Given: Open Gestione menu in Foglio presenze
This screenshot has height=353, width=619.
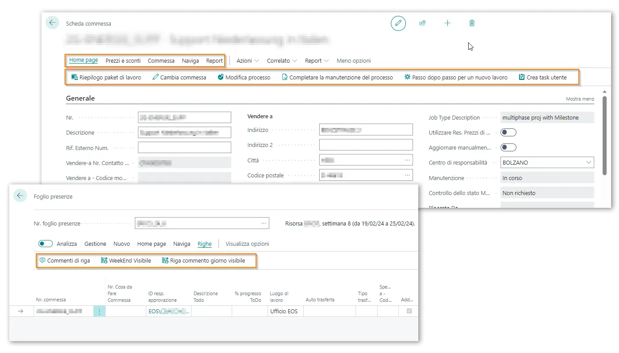Looking at the screenshot, I should point(96,244).
